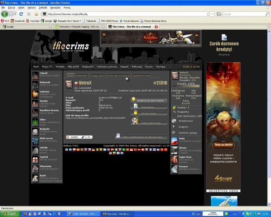Open the search engine selector dropdown
271x217 pixels.
(x=219, y=14)
